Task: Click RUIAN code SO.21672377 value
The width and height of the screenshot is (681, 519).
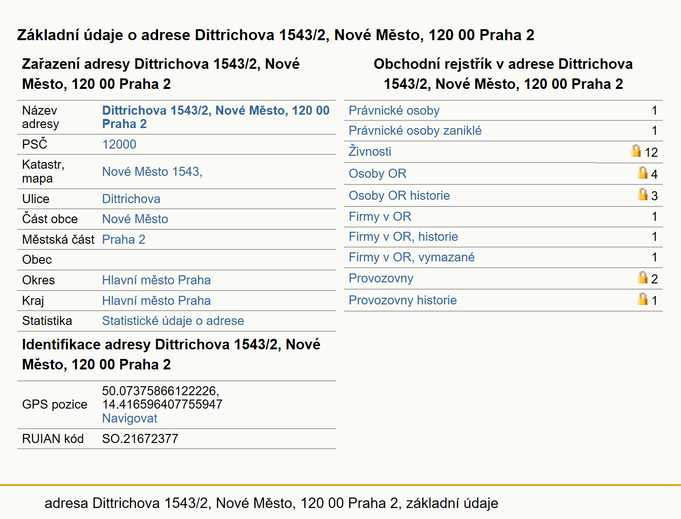Action: (x=140, y=439)
